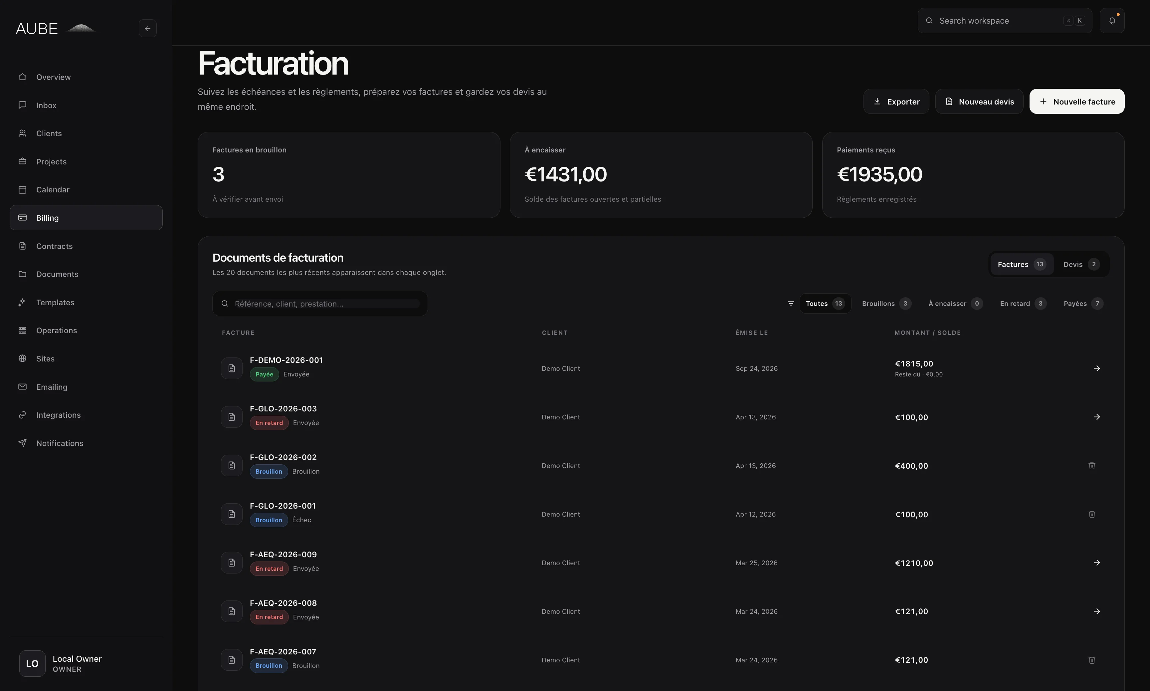The width and height of the screenshot is (1150, 691).
Task: Delete draft invoice F-GLO-2026-001
Action: [1092, 515]
